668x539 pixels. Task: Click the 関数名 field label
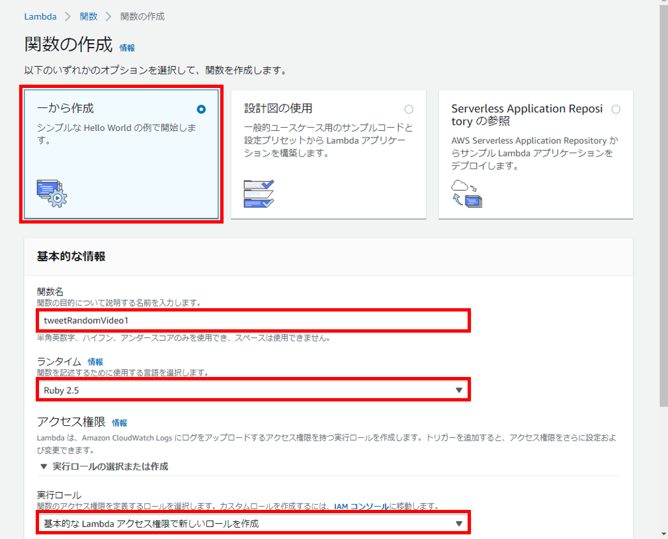tap(50, 292)
